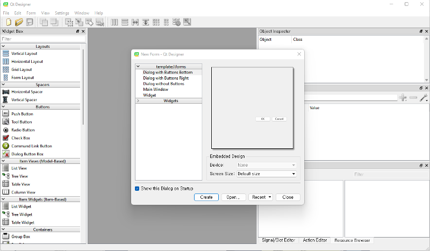Click the Save Form toolbar icon
430x251 pixels.
pyautogui.click(x=30, y=22)
